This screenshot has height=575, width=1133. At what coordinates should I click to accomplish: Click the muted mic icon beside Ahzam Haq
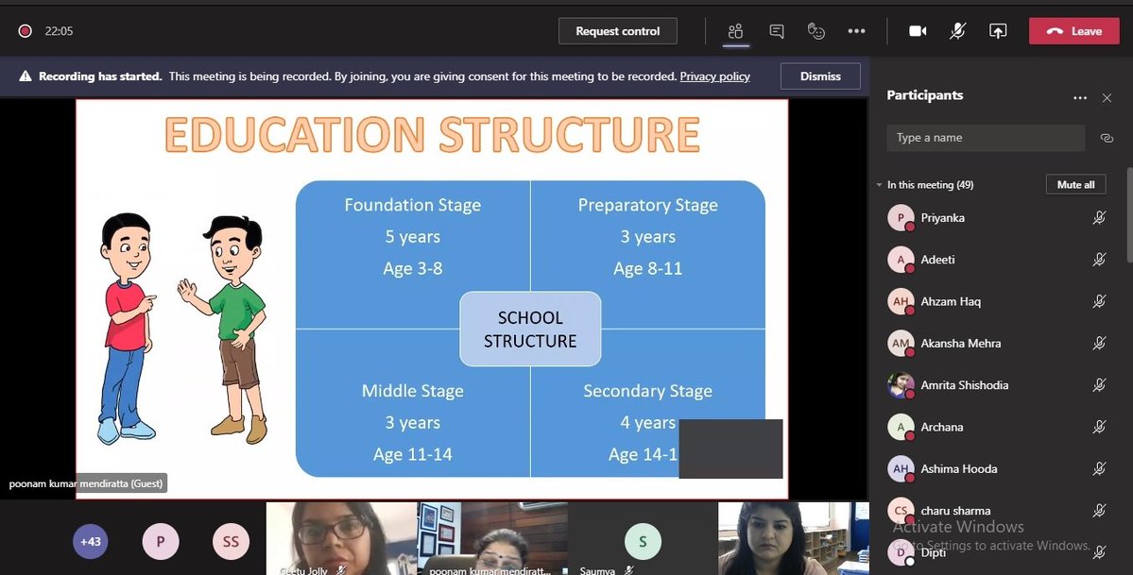pos(1099,301)
